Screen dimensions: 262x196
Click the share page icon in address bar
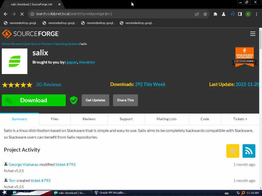pos(197,14)
